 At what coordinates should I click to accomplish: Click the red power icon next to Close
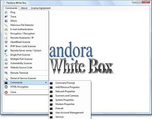(x=6, y=92)
